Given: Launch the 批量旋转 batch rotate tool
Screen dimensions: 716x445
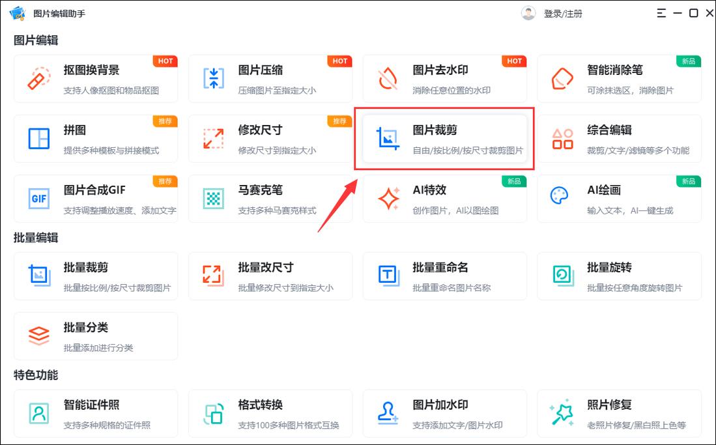Looking at the screenshot, I should 620,276.
